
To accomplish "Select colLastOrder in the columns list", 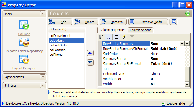I will tap(67, 45).
